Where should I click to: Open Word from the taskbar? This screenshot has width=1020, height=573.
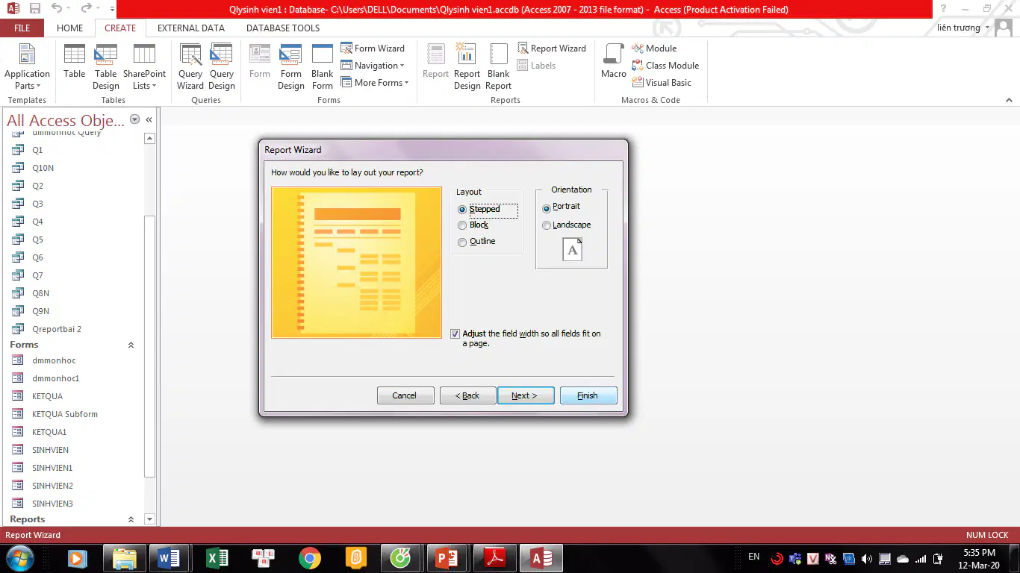(170, 558)
